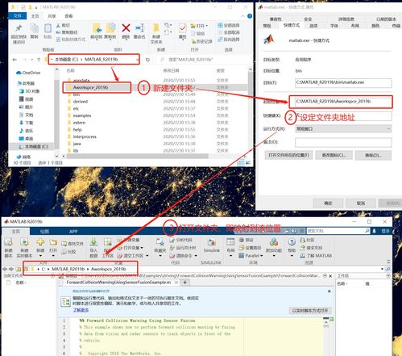This screenshot has width=402, height=356.
Task: Select the examples folder in Explorer
Action: 82,115
